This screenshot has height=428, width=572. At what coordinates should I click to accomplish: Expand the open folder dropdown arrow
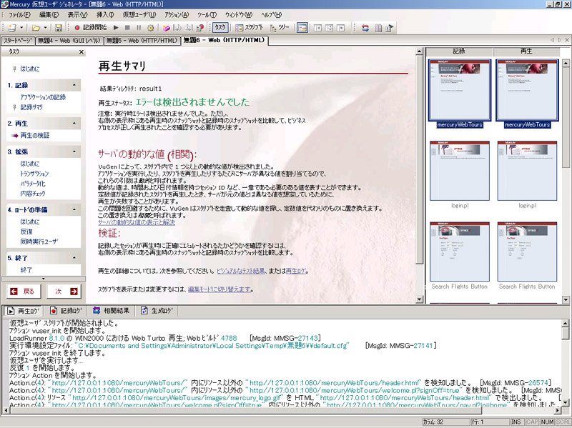(x=45, y=28)
